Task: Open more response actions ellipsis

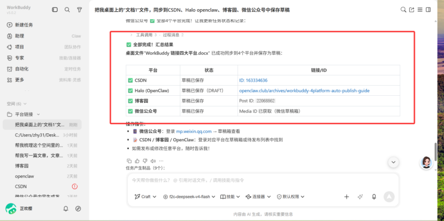Action: [162, 161]
